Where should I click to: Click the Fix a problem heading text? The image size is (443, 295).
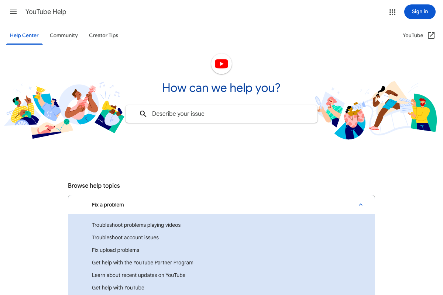[x=108, y=205]
